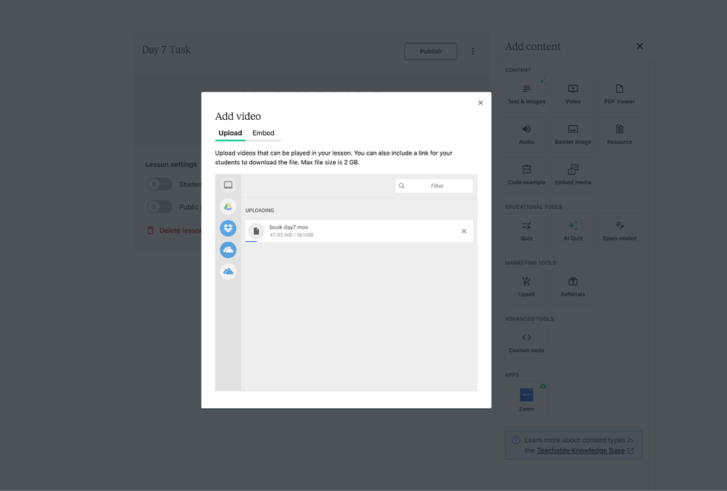Open the lesson options menu via three dots
The height and width of the screenshot is (491, 727).
[x=473, y=51]
